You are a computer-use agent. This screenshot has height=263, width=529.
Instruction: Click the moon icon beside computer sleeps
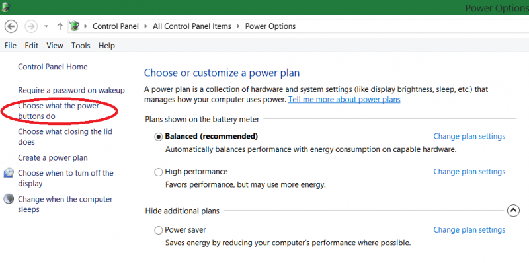9,199
